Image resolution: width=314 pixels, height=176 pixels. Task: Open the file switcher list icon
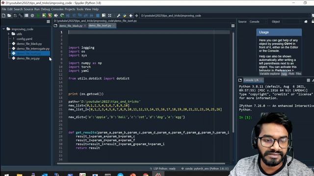(x=26, y=16)
